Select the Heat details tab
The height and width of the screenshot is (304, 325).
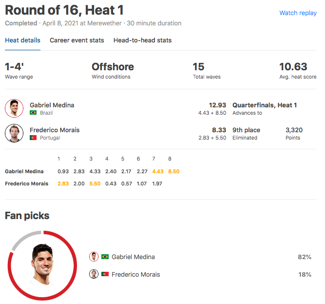pos(22,41)
